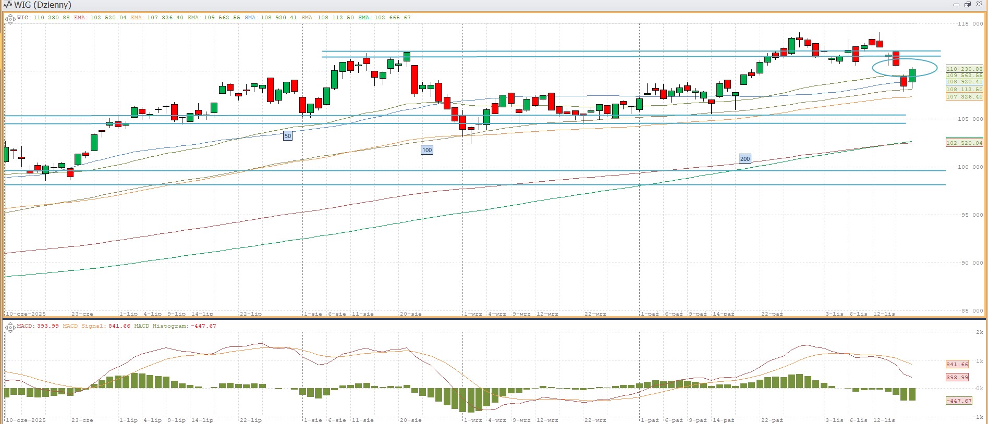The width and height of the screenshot is (988, 424).
Task: Click the MACD Histogram legend label
Action: coord(161,326)
